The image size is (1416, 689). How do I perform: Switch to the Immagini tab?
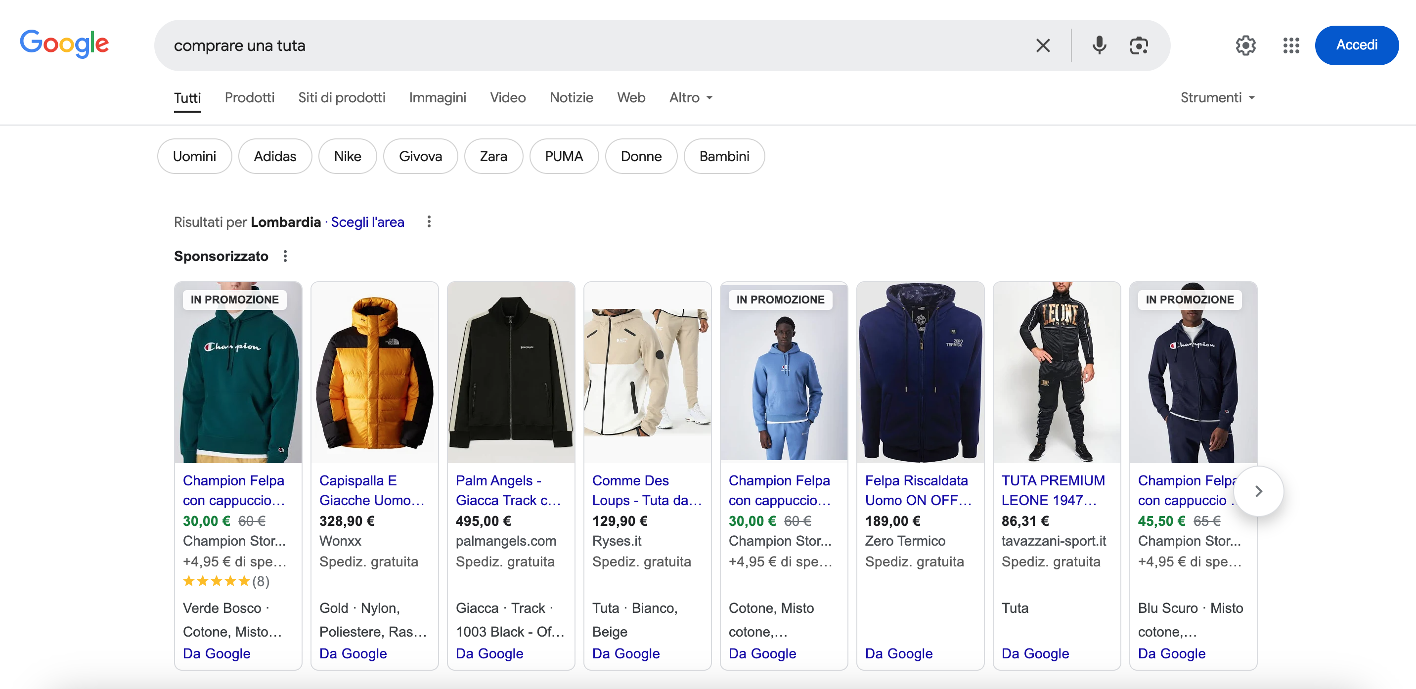(x=437, y=98)
